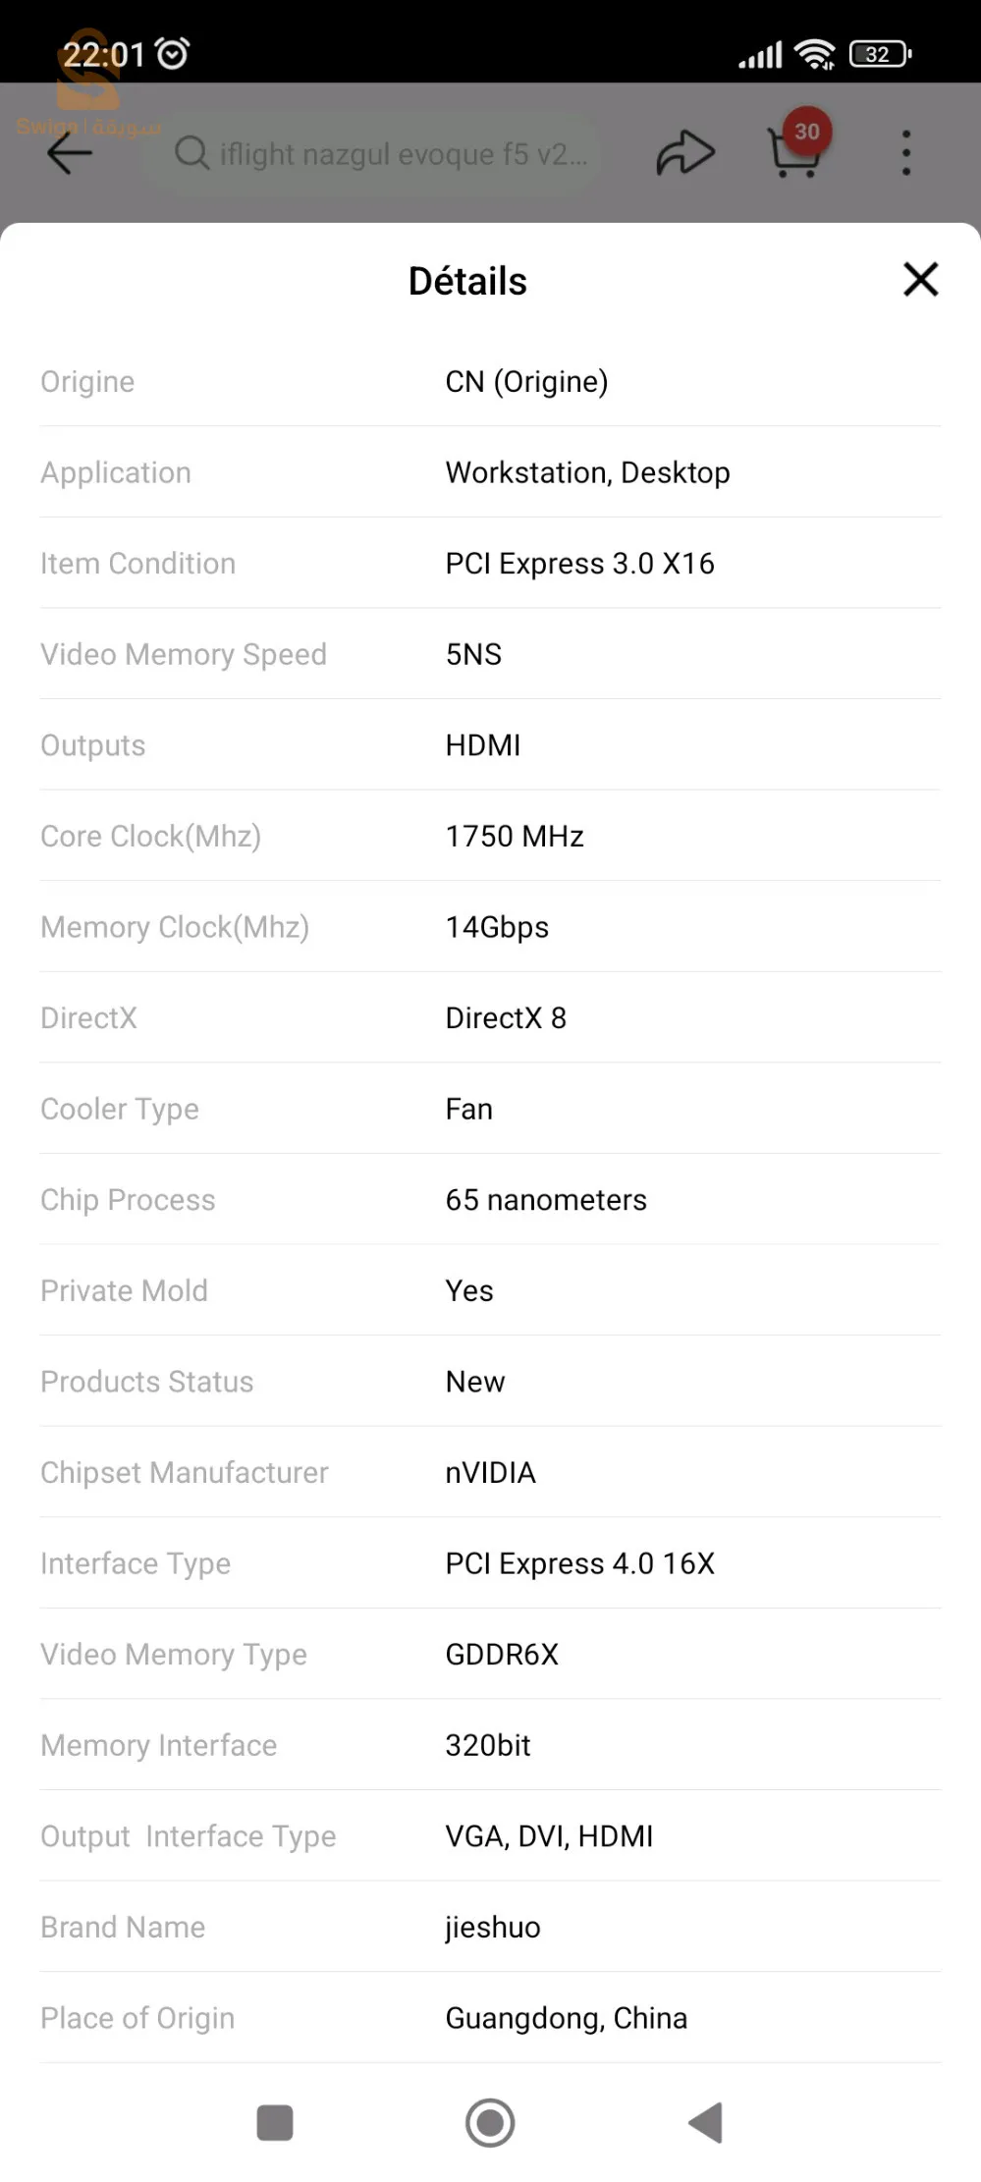Tap the Place of Origin Guangdong value

[x=566, y=2018]
